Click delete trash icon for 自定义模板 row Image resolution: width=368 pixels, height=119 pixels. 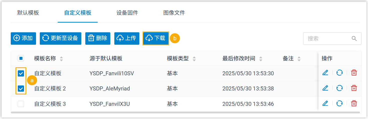[x=354, y=73]
